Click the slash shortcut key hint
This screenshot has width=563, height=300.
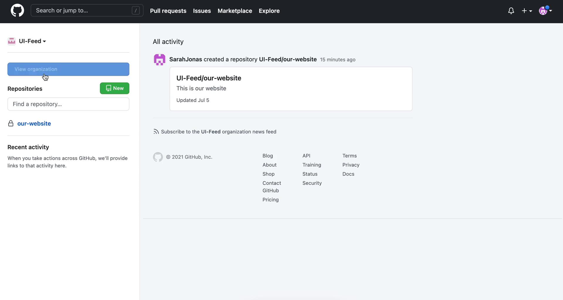136,11
